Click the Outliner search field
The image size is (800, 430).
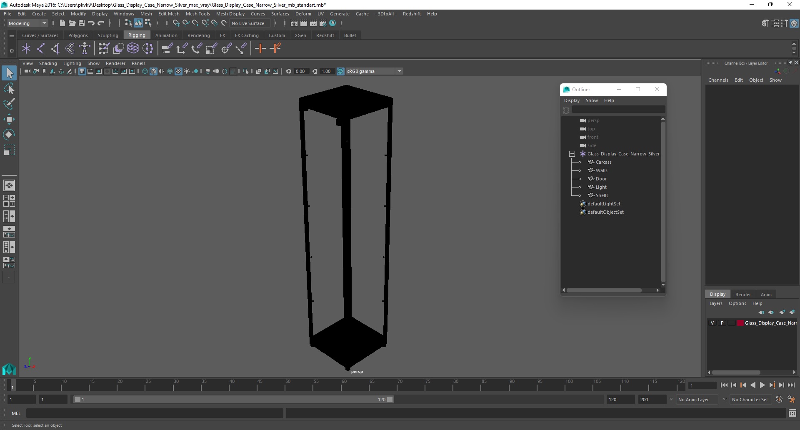click(618, 110)
